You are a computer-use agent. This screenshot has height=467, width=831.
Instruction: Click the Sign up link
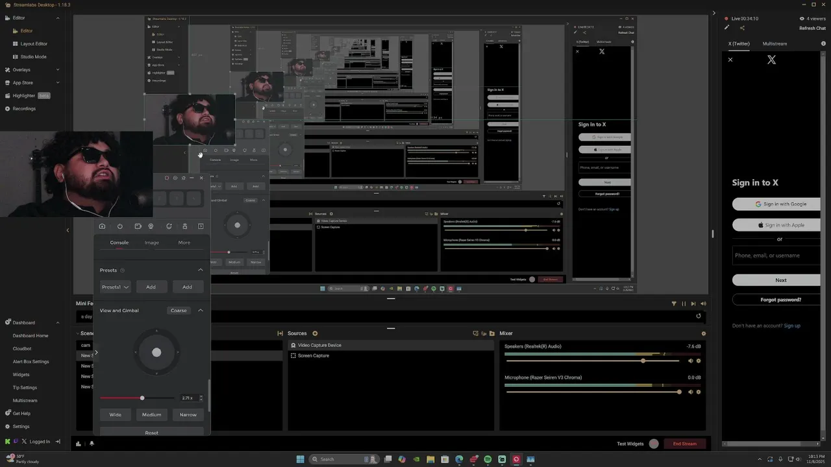(792, 326)
